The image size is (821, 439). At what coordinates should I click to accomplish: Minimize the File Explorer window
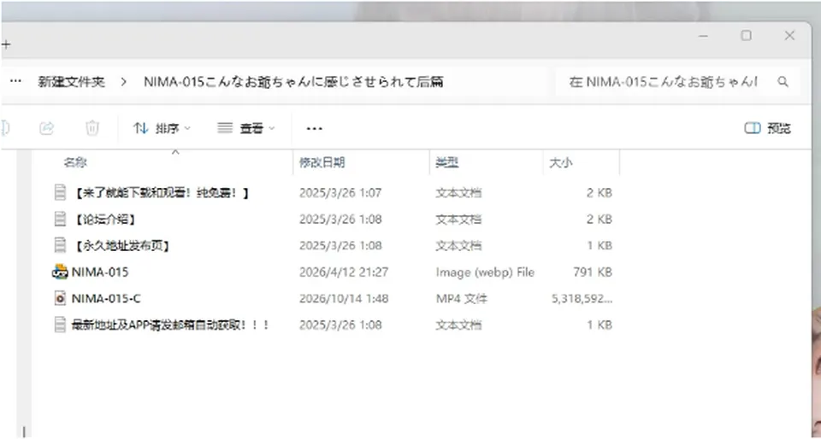pos(703,36)
